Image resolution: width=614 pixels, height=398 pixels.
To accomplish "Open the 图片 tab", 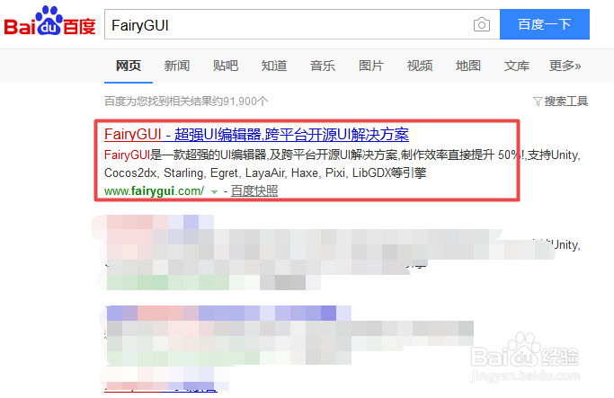I will pyautogui.click(x=371, y=66).
